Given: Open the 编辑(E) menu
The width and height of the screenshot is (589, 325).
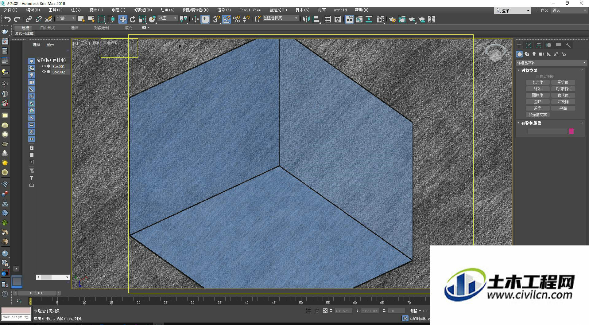Looking at the screenshot, I should (x=33, y=10).
